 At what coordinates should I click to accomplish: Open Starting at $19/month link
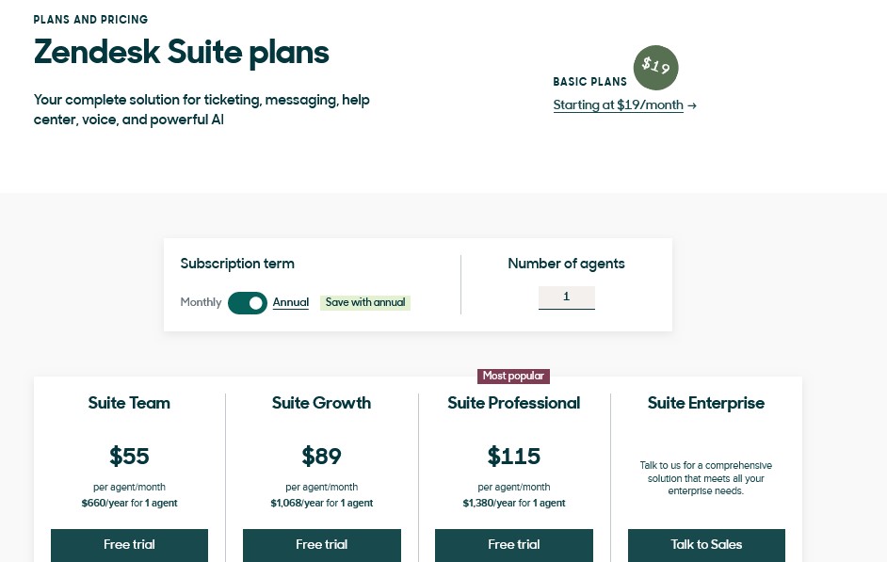[619, 105]
